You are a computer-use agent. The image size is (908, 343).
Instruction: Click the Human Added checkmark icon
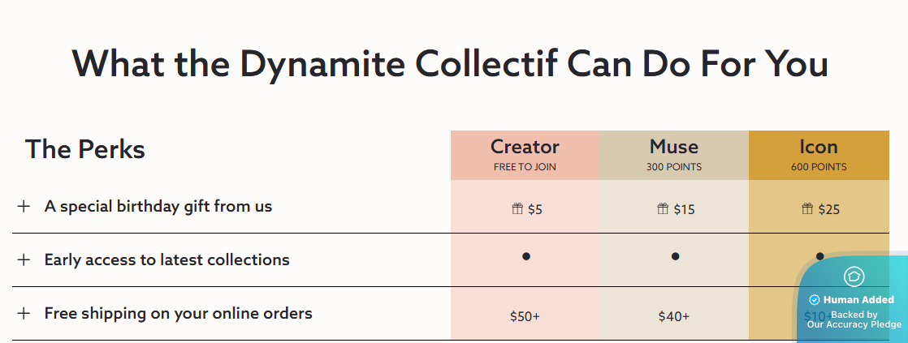815,300
